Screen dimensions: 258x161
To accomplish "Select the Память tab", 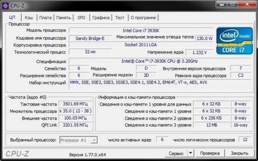I will (63, 17).
